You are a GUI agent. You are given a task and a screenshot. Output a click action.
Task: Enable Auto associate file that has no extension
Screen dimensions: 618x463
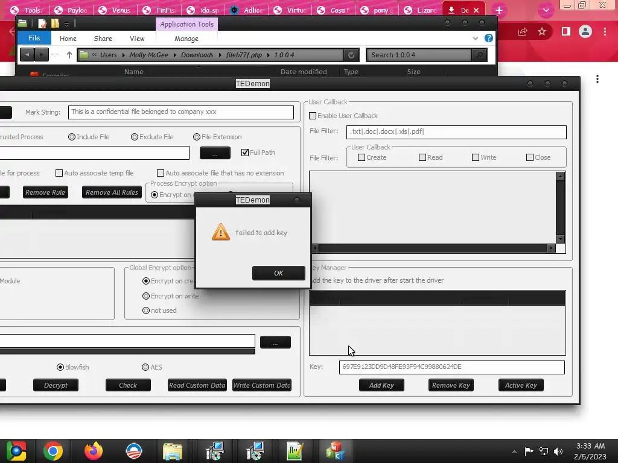161,173
